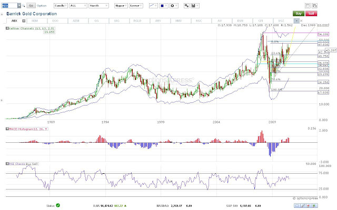Add a new symbol tab with plus
Screen dimensions: 337x210
coord(296,21)
